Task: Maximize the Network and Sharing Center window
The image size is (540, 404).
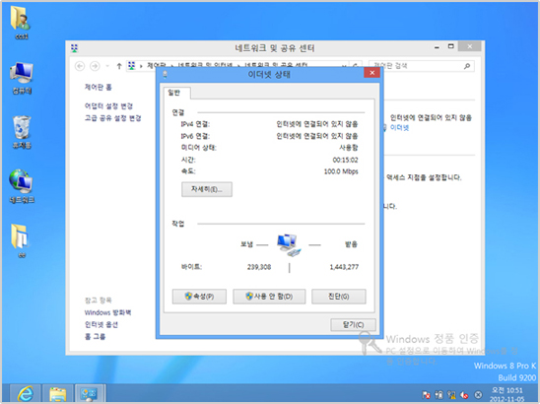Action: 450,46
